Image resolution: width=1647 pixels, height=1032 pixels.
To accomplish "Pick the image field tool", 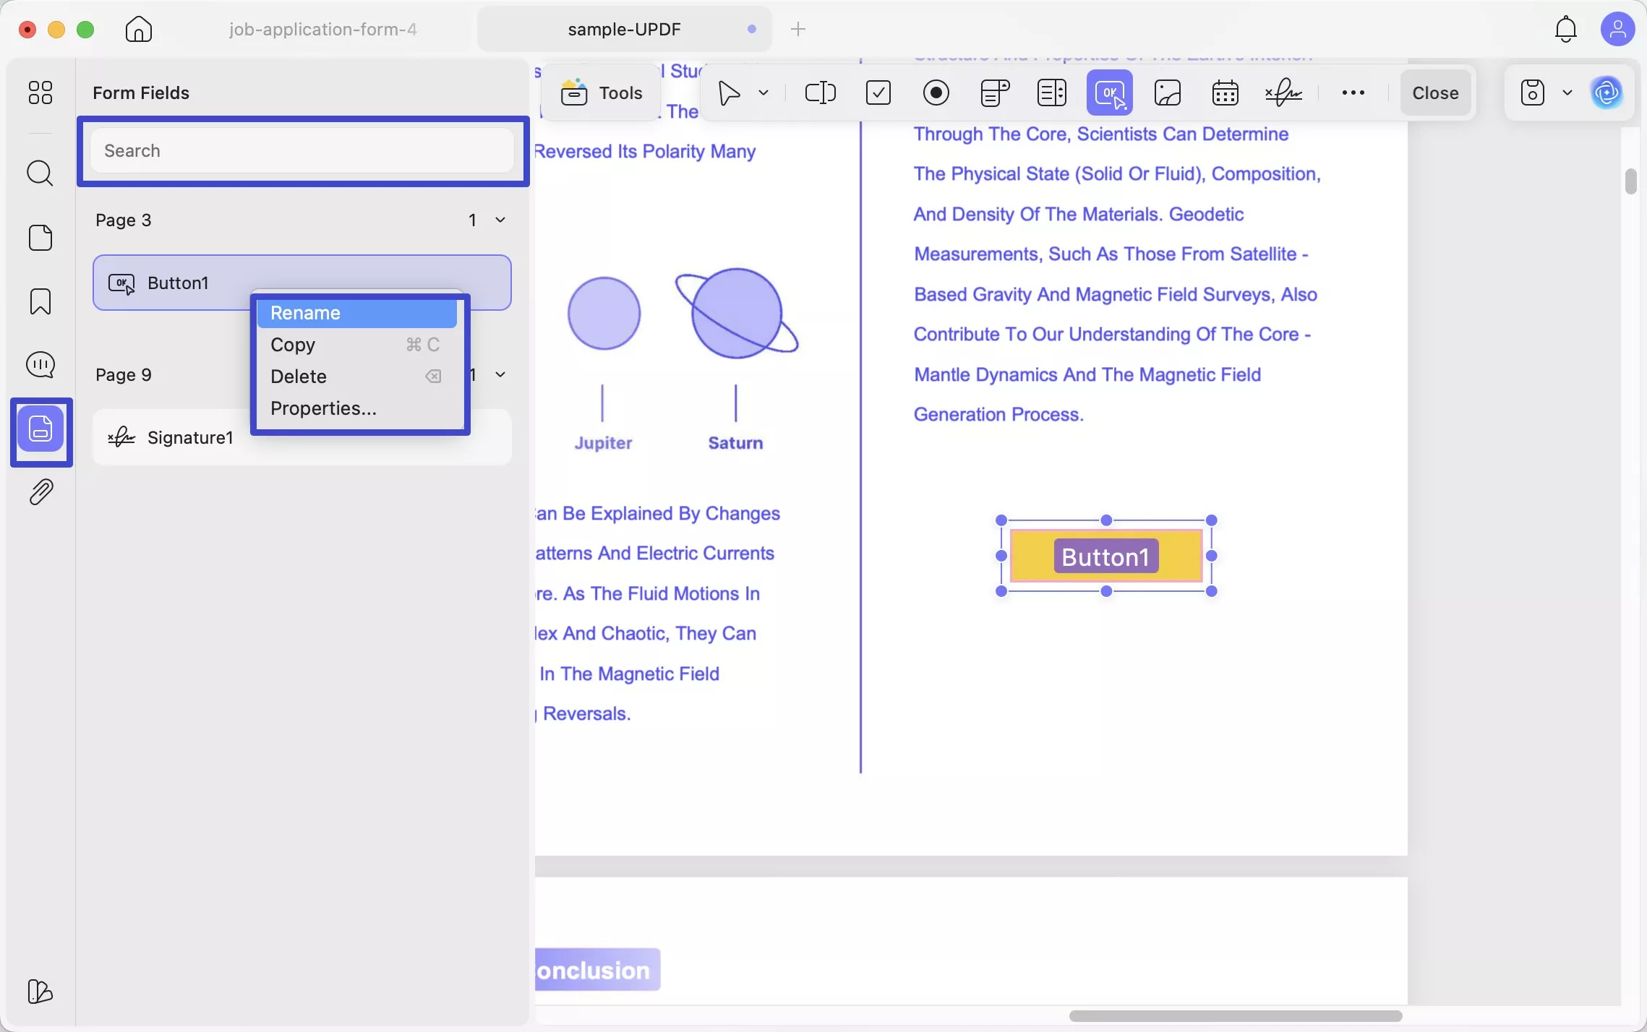I will (x=1168, y=93).
